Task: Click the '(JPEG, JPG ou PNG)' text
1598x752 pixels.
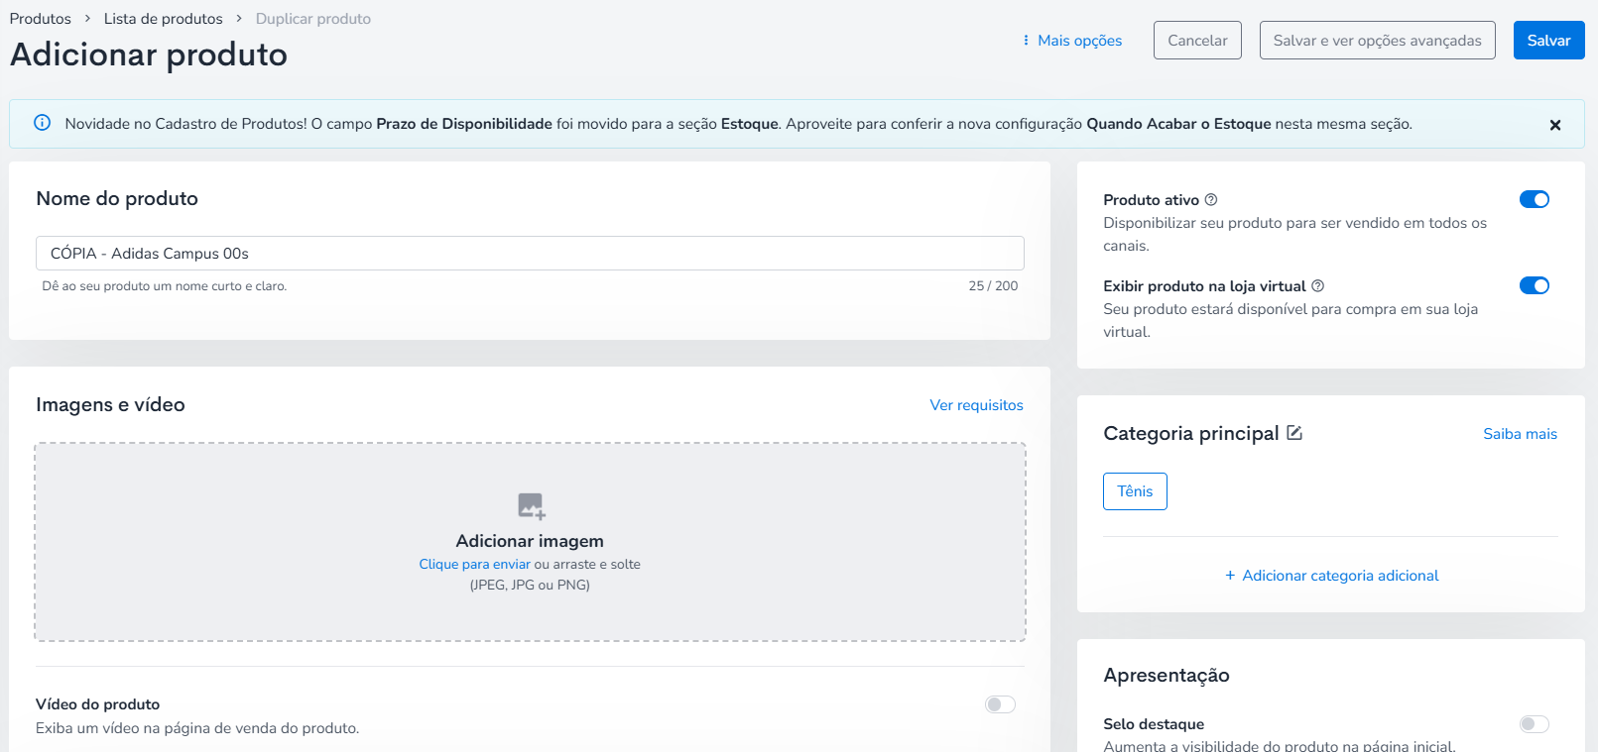Action: [x=530, y=586]
